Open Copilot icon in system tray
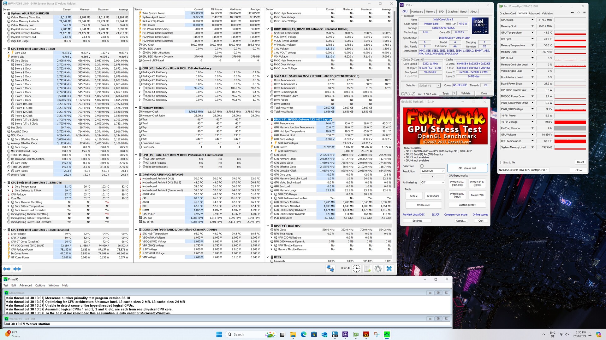The image size is (606, 340). click(x=598, y=334)
